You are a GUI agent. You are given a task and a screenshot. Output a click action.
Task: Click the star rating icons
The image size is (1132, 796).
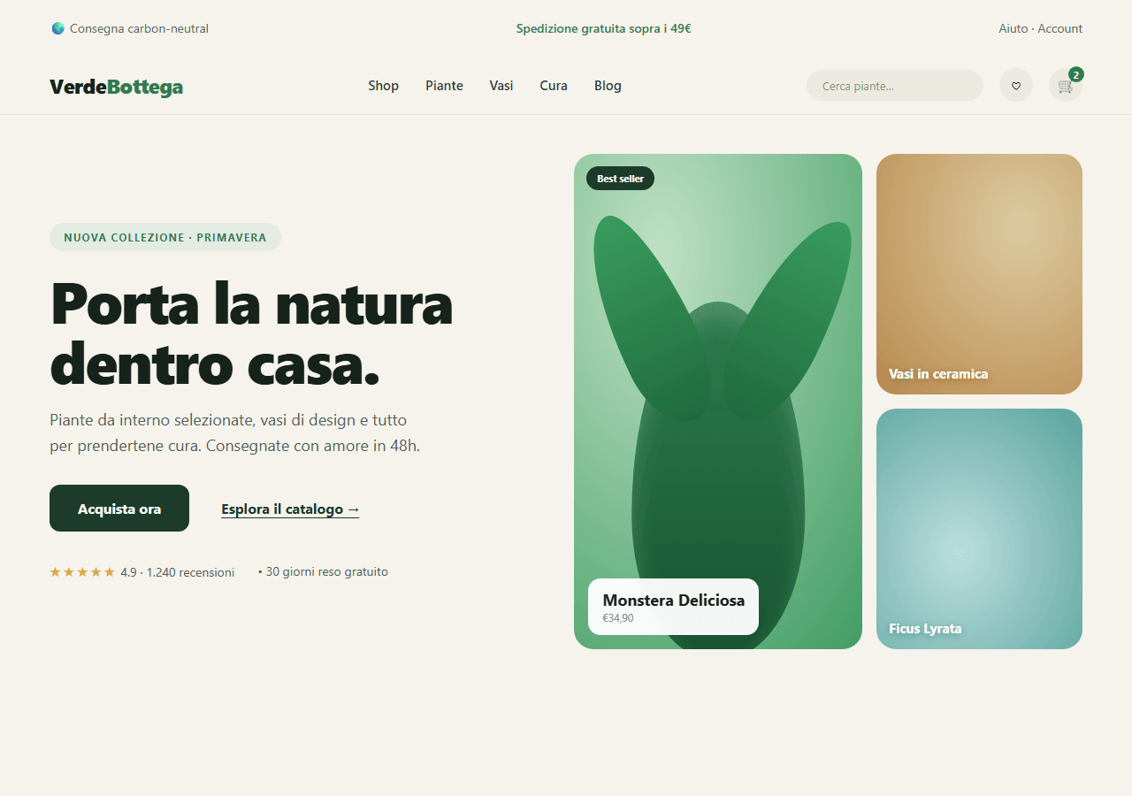82,572
